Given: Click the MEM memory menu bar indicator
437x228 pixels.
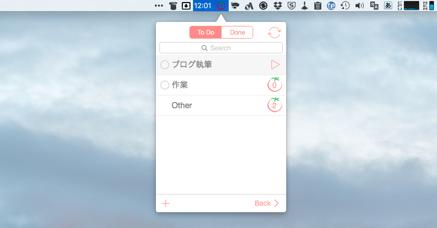Looking at the screenshot, I should (429, 6).
